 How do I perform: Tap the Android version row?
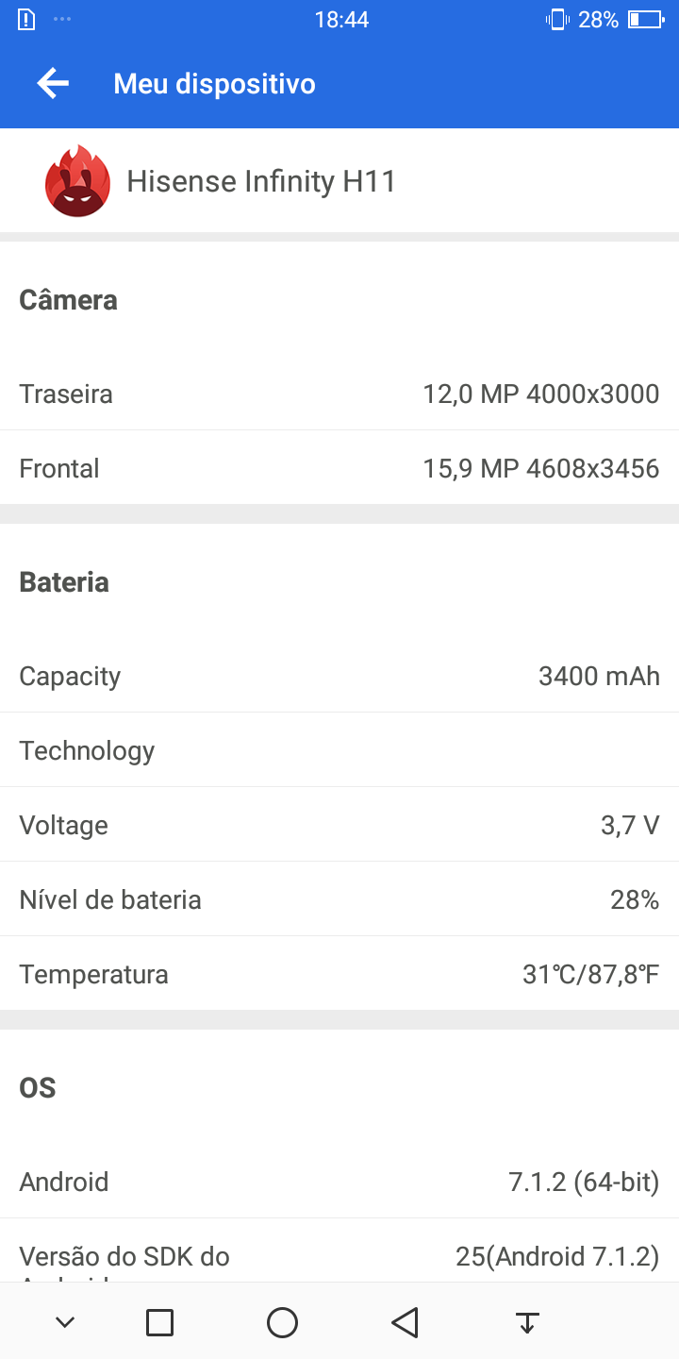tap(339, 1182)
